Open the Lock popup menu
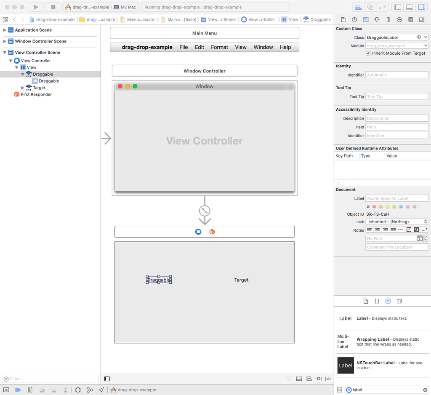Screen dimensions: 431x395 (x=397, y=222)
